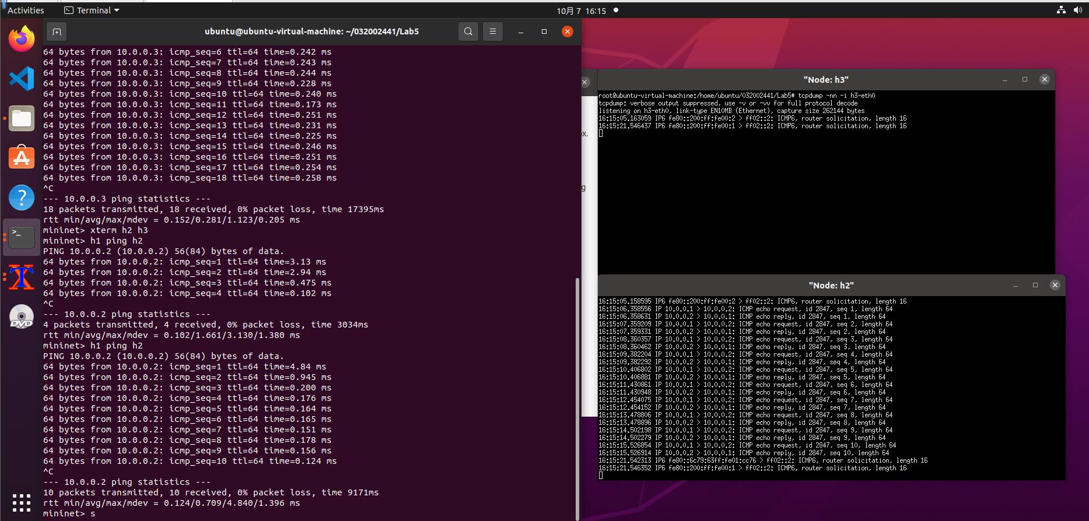Show Applications grid in the dock
Viewport: 1089px width, 521px height.
(x=22, y=502)
